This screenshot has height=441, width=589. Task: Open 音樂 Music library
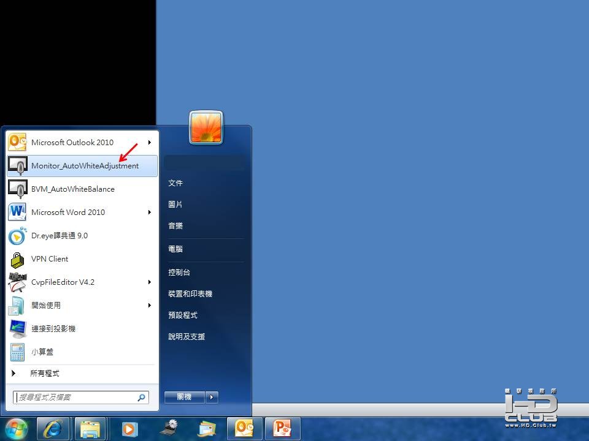[x=175, y=226]
